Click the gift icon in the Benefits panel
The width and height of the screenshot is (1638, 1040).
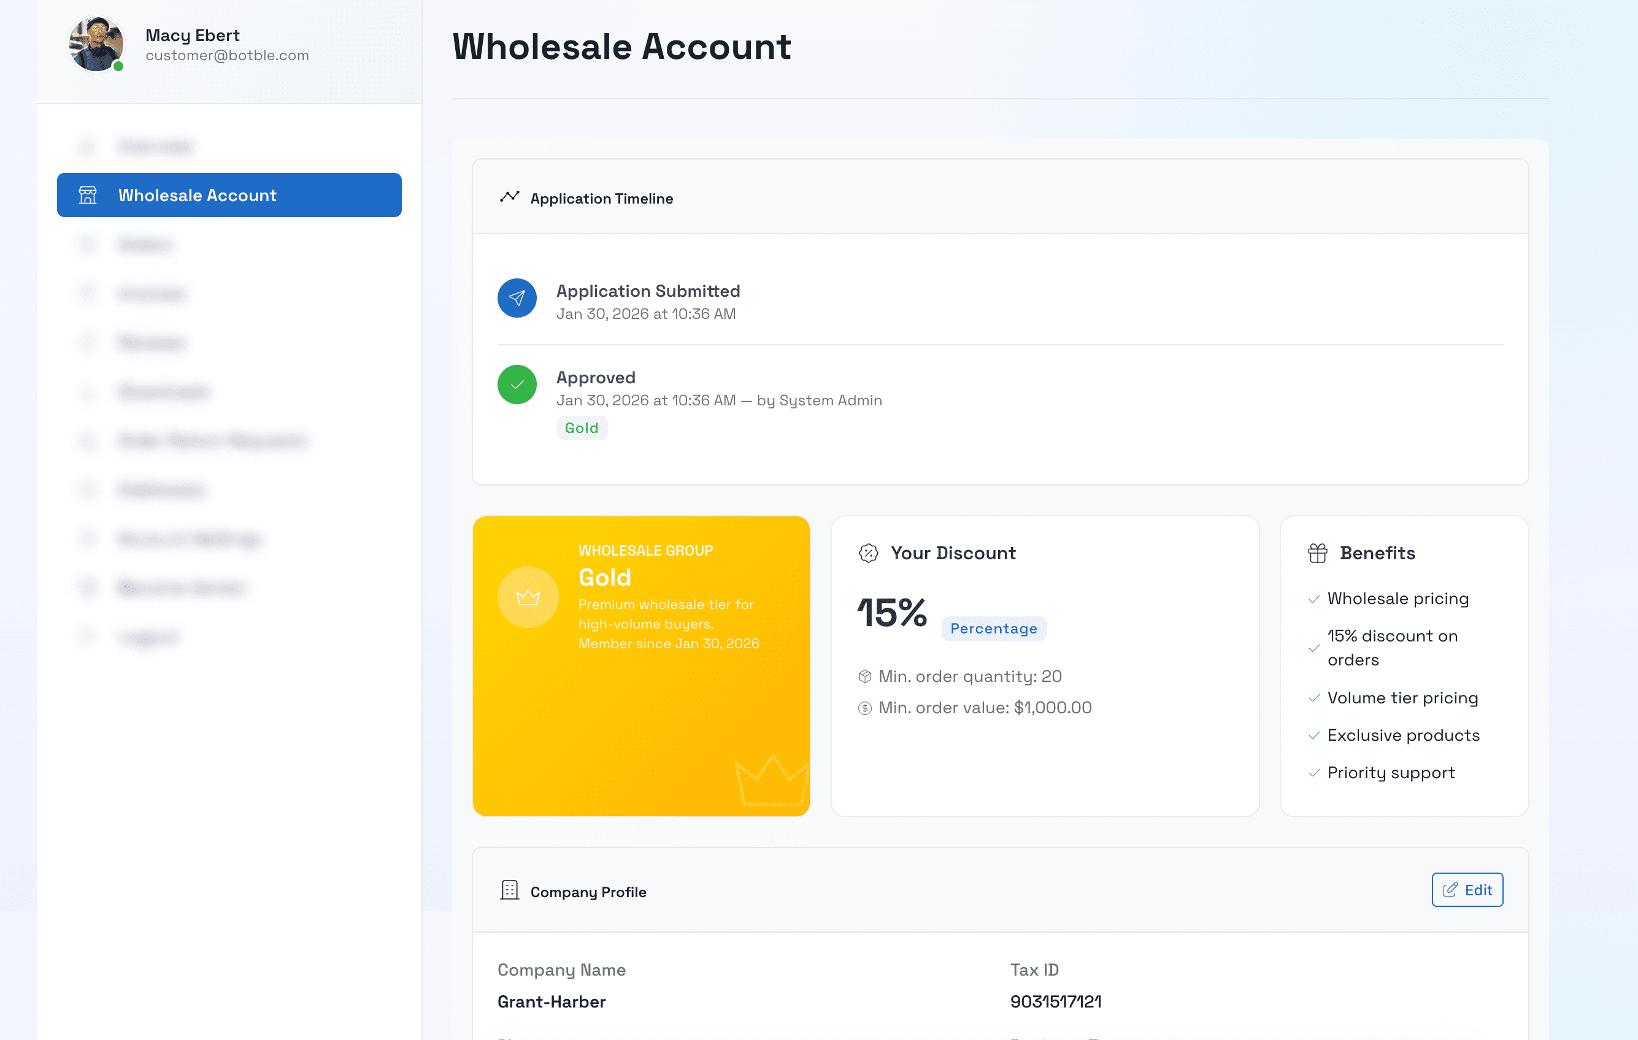click(1317, 552)
